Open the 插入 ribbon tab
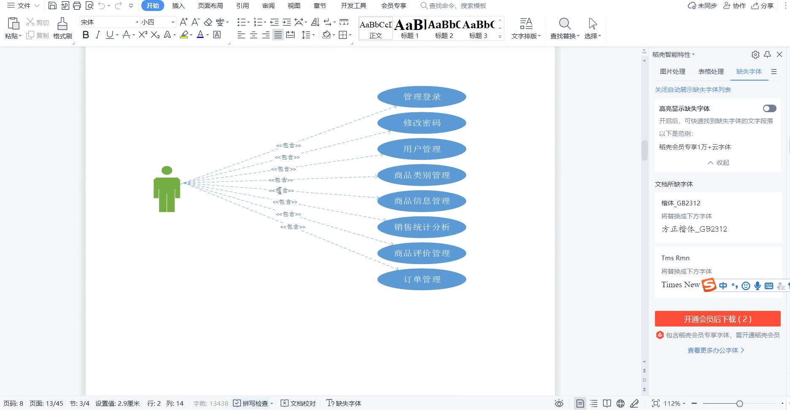The image size is (790, 410). pos(179,5)
